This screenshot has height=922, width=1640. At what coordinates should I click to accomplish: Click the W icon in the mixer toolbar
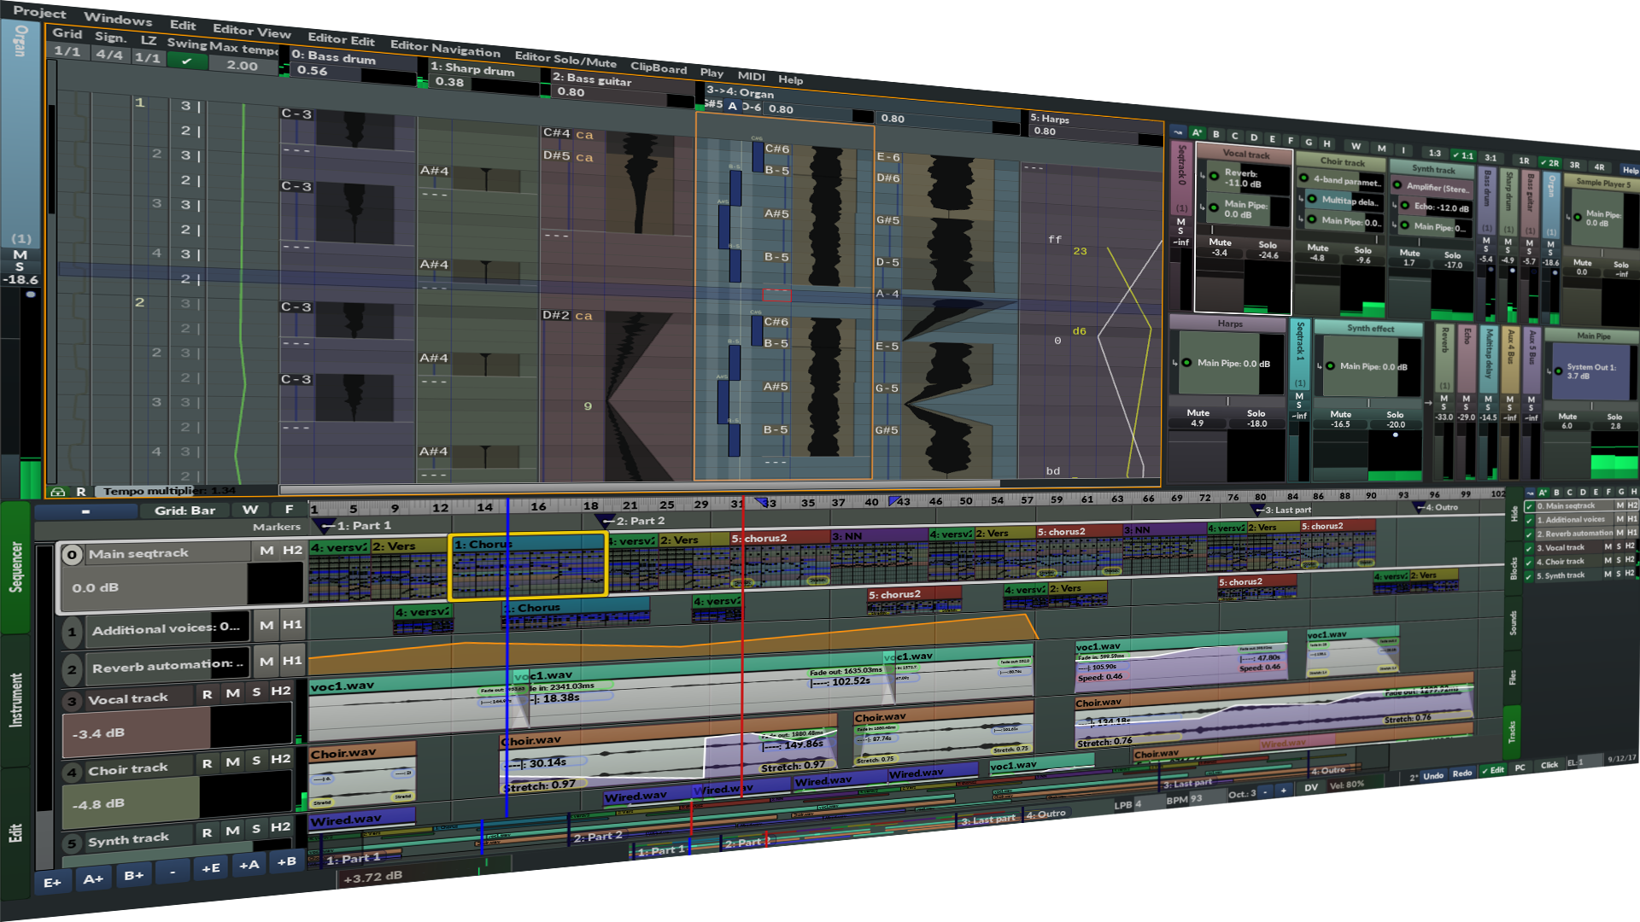1356,146
